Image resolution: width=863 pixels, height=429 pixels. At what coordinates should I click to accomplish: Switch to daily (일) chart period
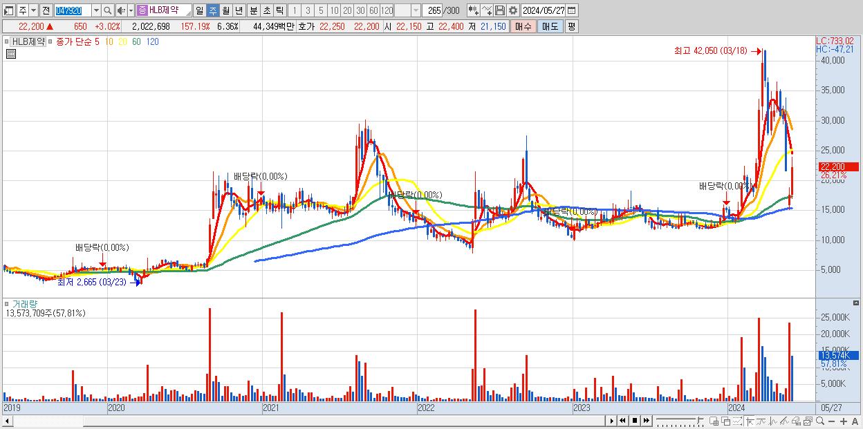click(199, 10)
